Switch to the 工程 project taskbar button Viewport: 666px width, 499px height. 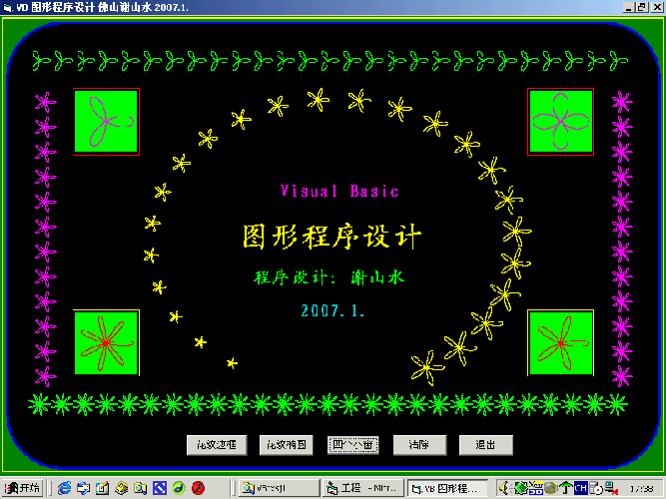point(363,488)
